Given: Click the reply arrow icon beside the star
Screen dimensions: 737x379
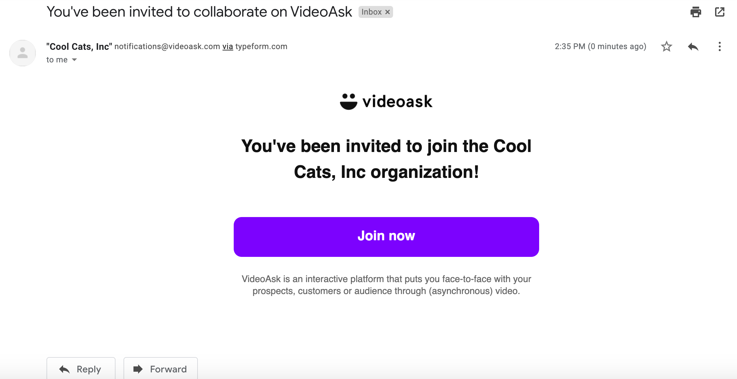Looking at the screenshot, I should [x=693, y=46].
